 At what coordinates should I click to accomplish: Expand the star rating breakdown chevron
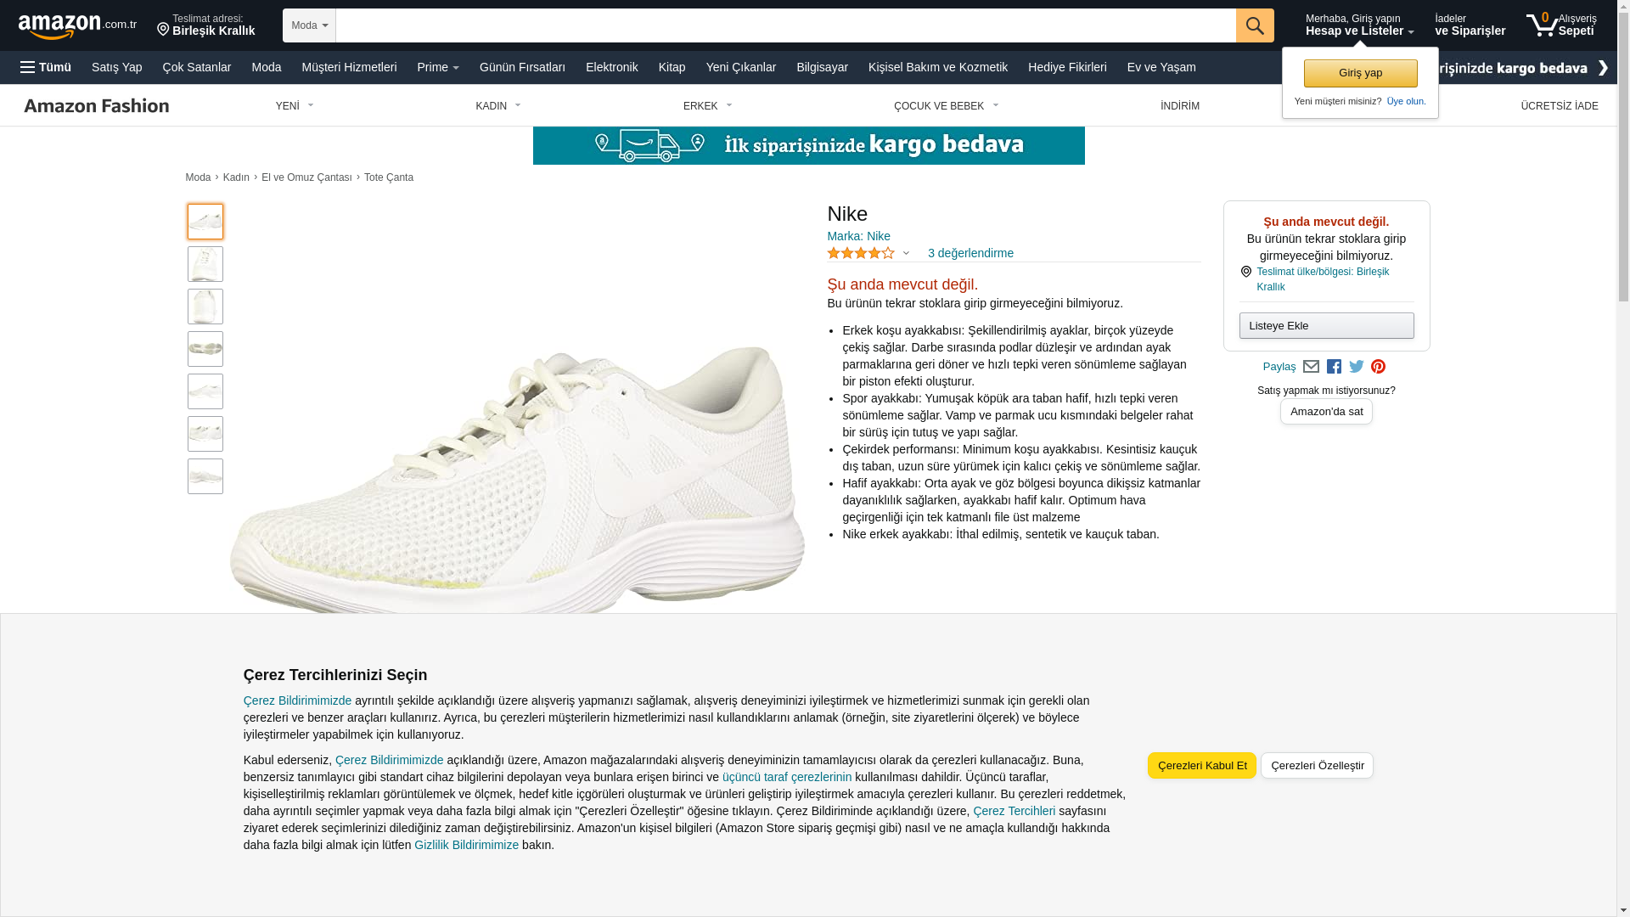(x=906, y=253)
